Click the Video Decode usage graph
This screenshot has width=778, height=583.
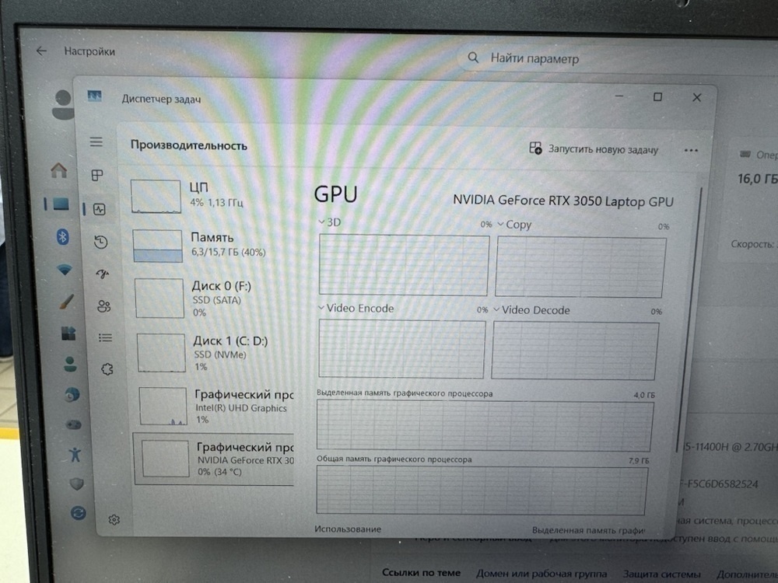pyautogui.click(x=575, y=351)
